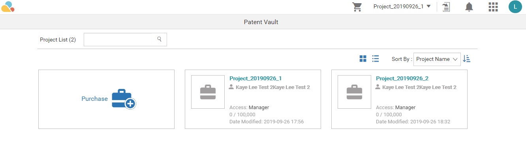Click the search magnifier icon
This screenshot has width=526, height=157.
point(160,39)
